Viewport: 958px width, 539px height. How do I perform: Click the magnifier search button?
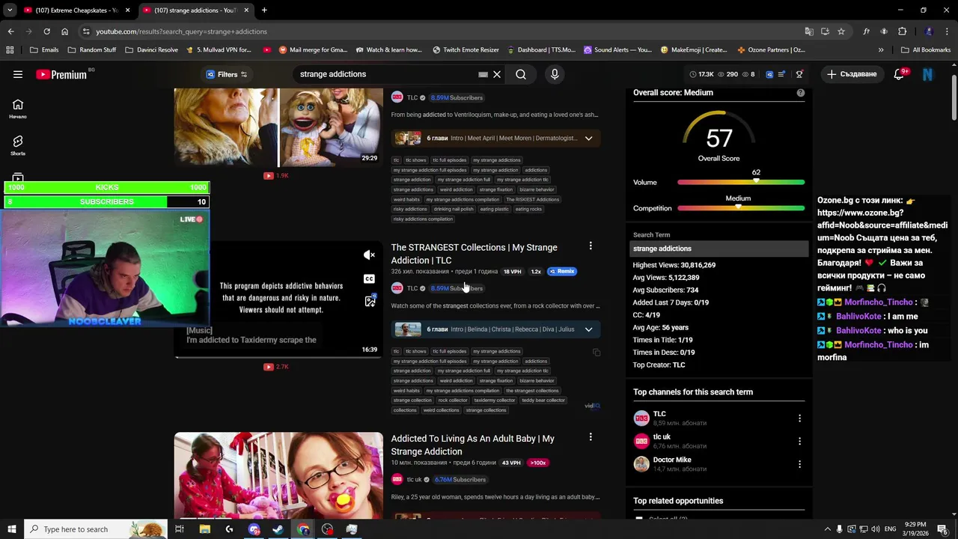coord(521,74)
